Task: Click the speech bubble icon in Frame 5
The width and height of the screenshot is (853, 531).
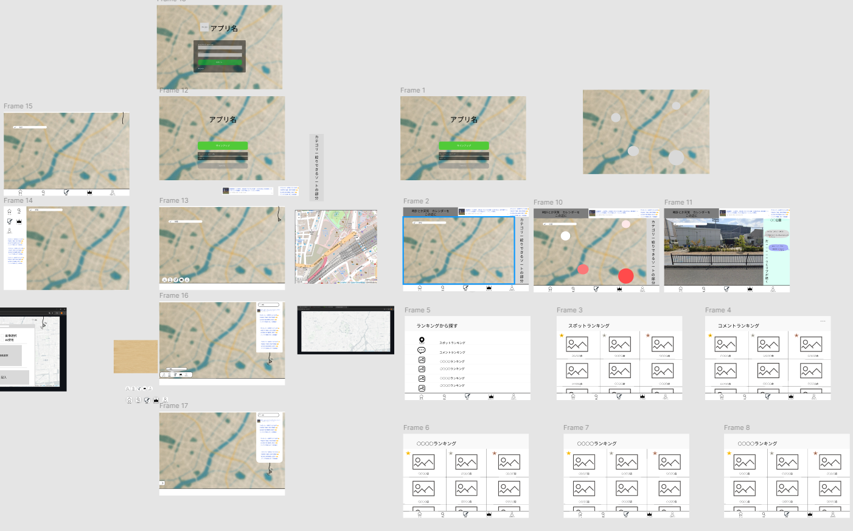Action: [422, 350]
